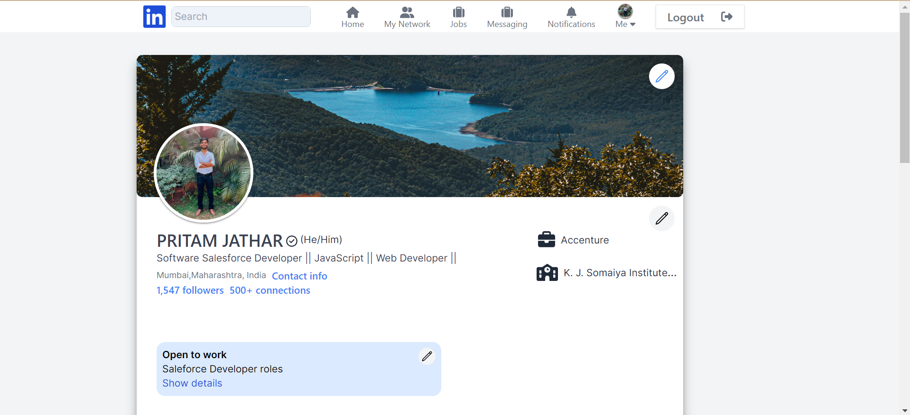The width and height of the screenshot is (910, 415).
Task: Edit profile intro with black pencil icon
Action: (661, 218)
